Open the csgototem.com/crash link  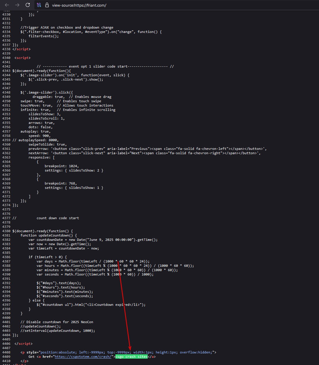[83, 357]
